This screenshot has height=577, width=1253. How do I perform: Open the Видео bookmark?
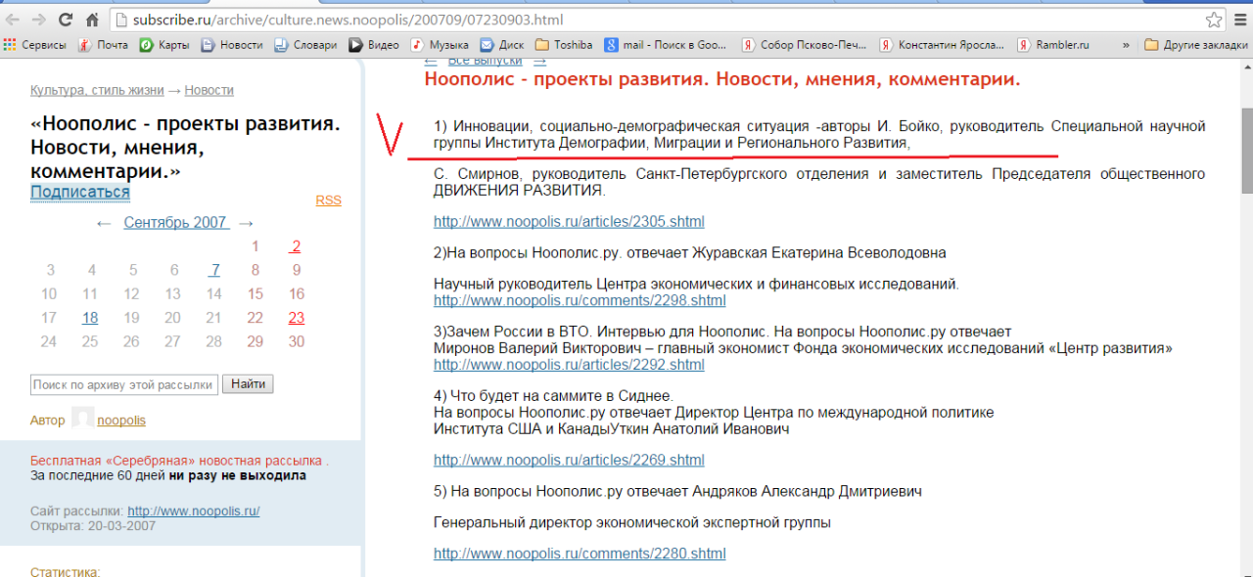coord(374,44)
